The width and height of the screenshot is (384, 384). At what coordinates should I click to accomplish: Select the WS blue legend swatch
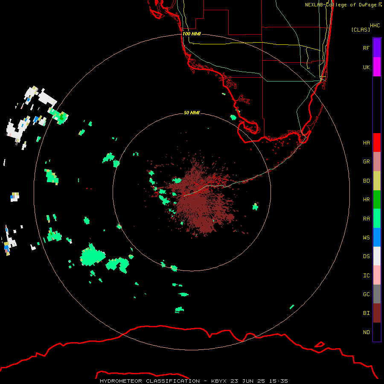(377, 237)
